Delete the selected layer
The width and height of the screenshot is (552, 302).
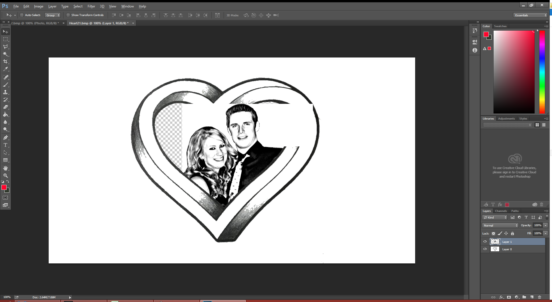point(539,297)
